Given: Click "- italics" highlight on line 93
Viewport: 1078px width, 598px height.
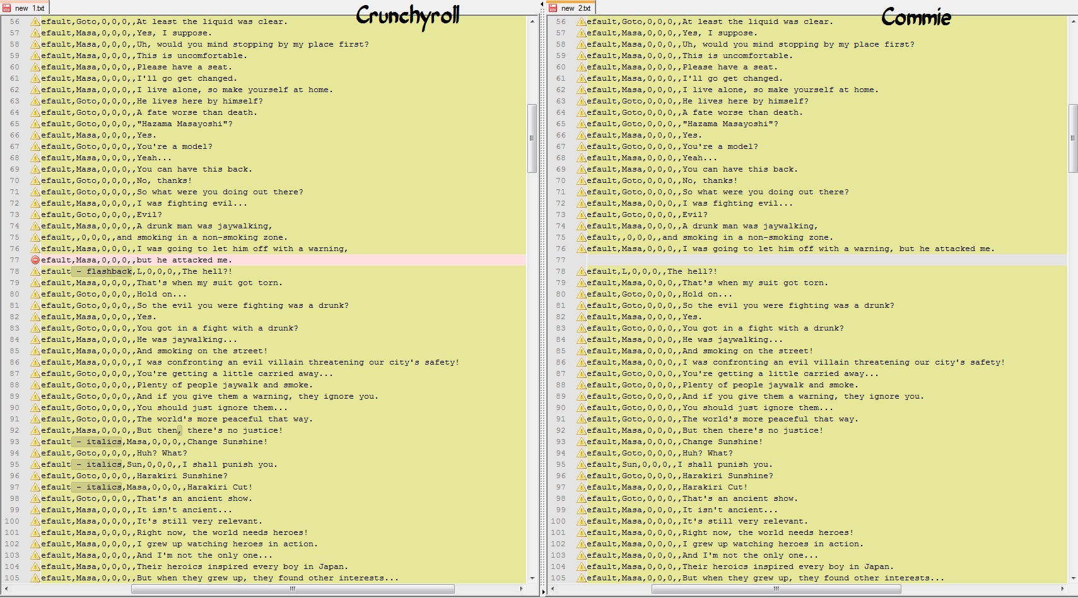Looking at the screenshot, I should point(97,442).
